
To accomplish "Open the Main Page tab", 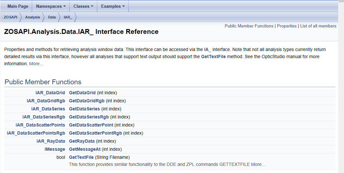I will 18,6.
